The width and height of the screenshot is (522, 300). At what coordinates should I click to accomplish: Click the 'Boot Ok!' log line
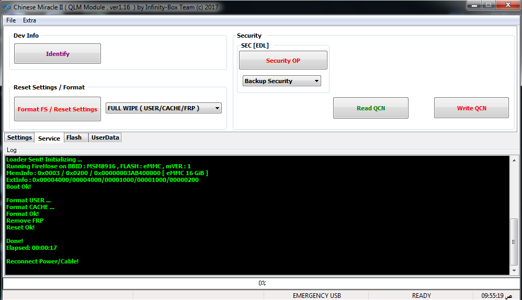[x=18, y=187]
